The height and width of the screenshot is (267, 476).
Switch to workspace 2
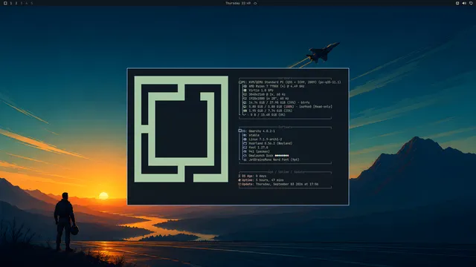[16, 3]
